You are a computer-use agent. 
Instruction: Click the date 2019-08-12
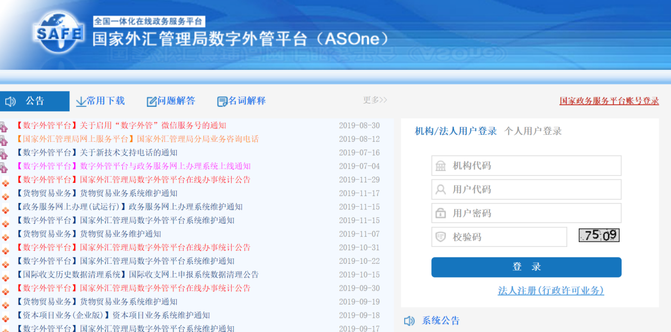tap(359, 139)
